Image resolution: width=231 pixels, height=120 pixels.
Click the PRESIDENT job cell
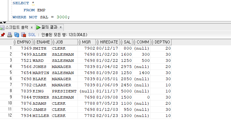click(64, 91)
